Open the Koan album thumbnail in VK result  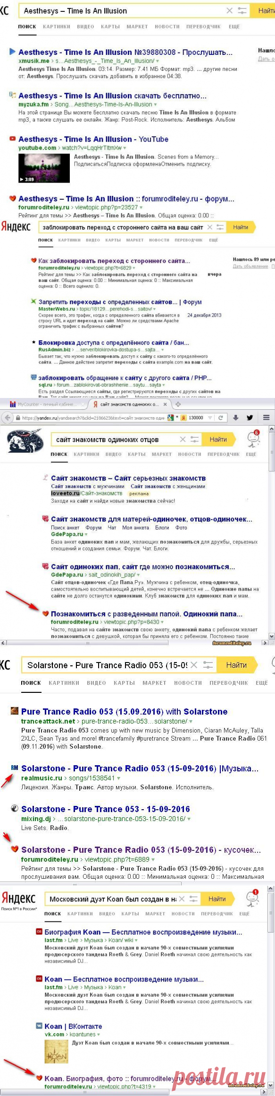pos(56,1051)
